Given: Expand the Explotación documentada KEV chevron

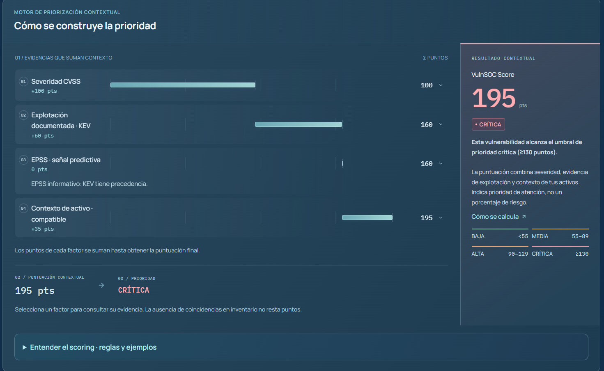Looking at the screenshot, I should pos(441,124).
